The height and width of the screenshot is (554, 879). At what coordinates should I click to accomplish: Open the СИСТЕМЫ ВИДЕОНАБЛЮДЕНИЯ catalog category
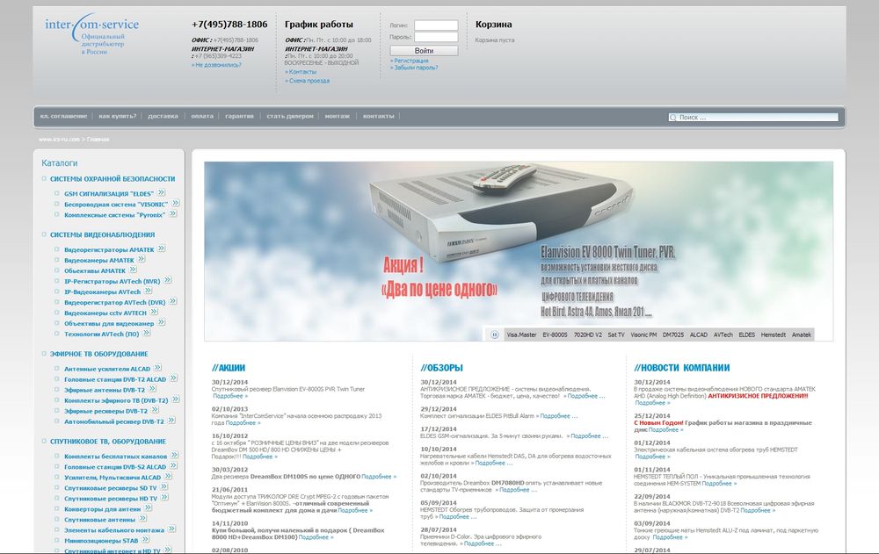click(x=103, y=235)
